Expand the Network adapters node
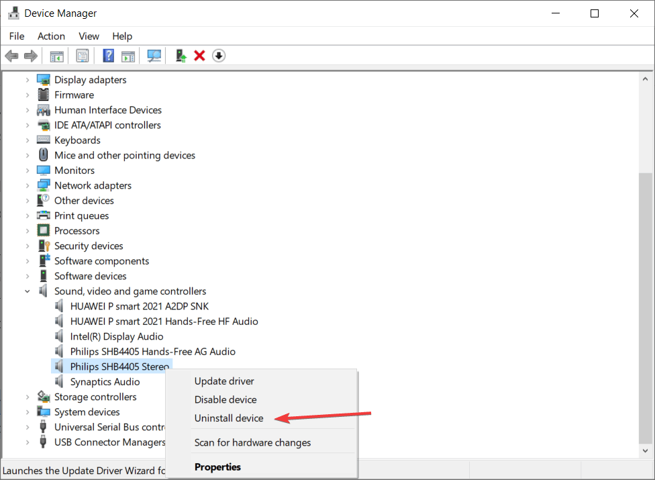This screenshot has height=480, width=655. point(28,186)
